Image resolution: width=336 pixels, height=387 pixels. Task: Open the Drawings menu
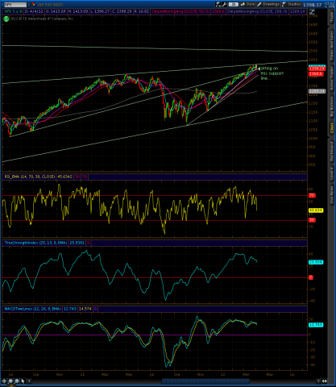tap(268, 4)
